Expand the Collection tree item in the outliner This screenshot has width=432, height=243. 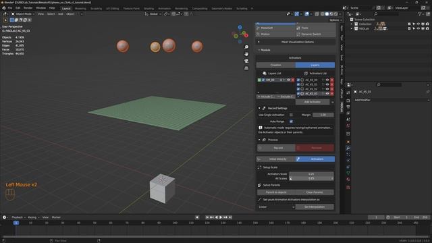(352, 24)
